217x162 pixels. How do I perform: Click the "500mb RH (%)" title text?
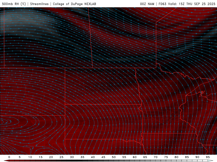pyautogui.click(x=14, y=4)
